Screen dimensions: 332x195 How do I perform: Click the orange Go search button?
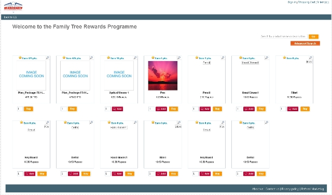(x=313, y=37)
